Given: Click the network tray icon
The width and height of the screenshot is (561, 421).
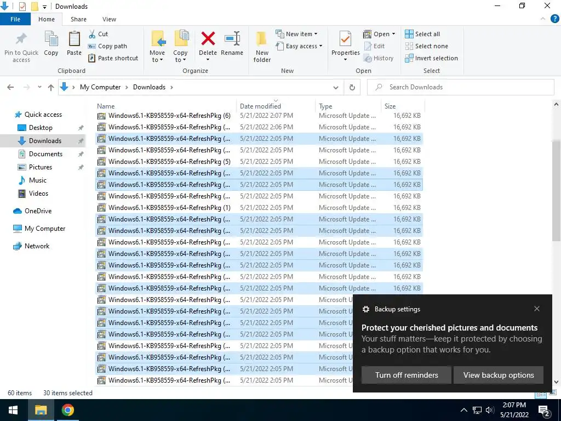Looking at the screenshot, I should coord(477,410).
